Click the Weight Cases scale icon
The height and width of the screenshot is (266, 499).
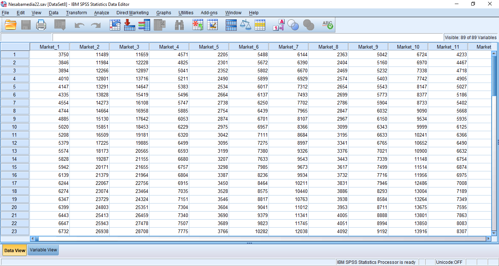[x=245, y=25]
